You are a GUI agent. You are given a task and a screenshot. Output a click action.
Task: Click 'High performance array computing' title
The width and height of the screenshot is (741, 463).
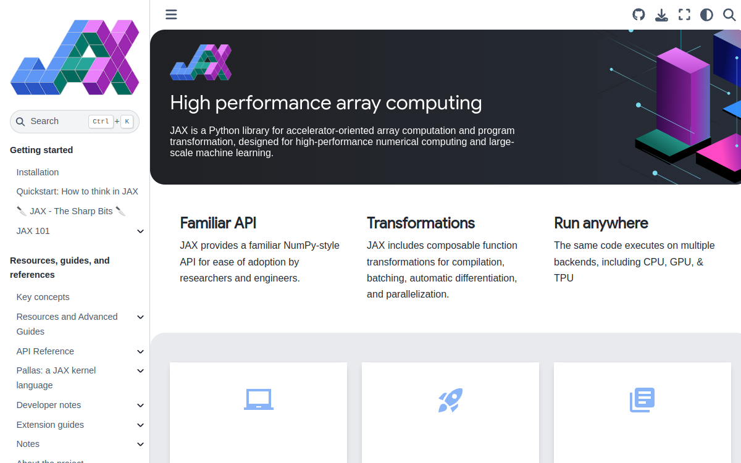[x=326, y=102]
